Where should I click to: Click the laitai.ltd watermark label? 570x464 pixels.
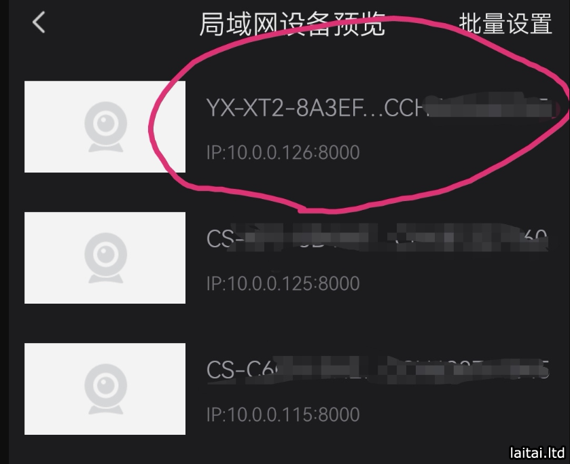[x=537, y=453]
